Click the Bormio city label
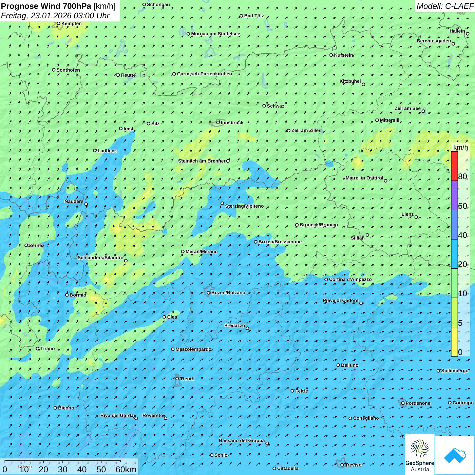This screenshot has height=475, width=475. click(x=78, y=295)
